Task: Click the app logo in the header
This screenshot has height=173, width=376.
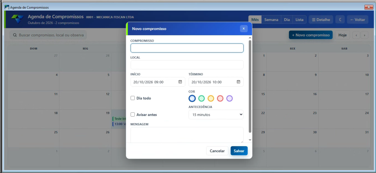Action: [17, 19]
